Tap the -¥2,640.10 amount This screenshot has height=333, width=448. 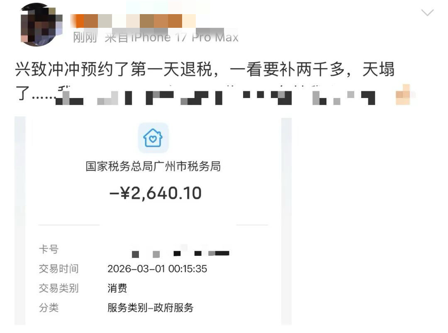pyautogui.click(x=156, y=193)
